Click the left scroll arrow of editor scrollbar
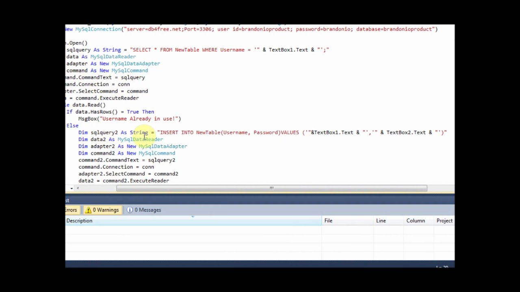Screen dimensions: 520x292 click(78, 188)
